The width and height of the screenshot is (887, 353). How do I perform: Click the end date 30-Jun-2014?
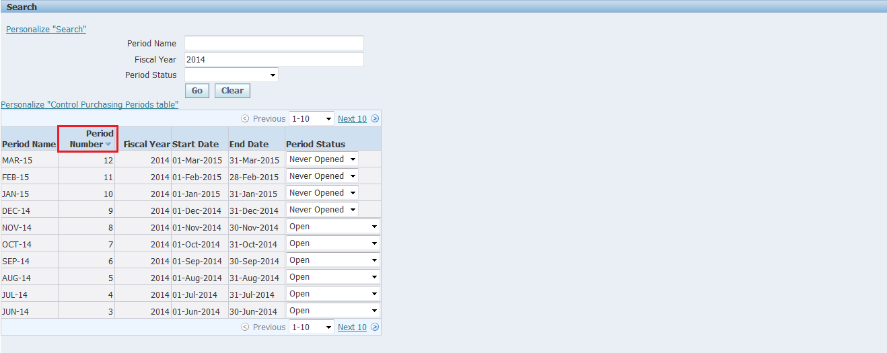(254, 312)
